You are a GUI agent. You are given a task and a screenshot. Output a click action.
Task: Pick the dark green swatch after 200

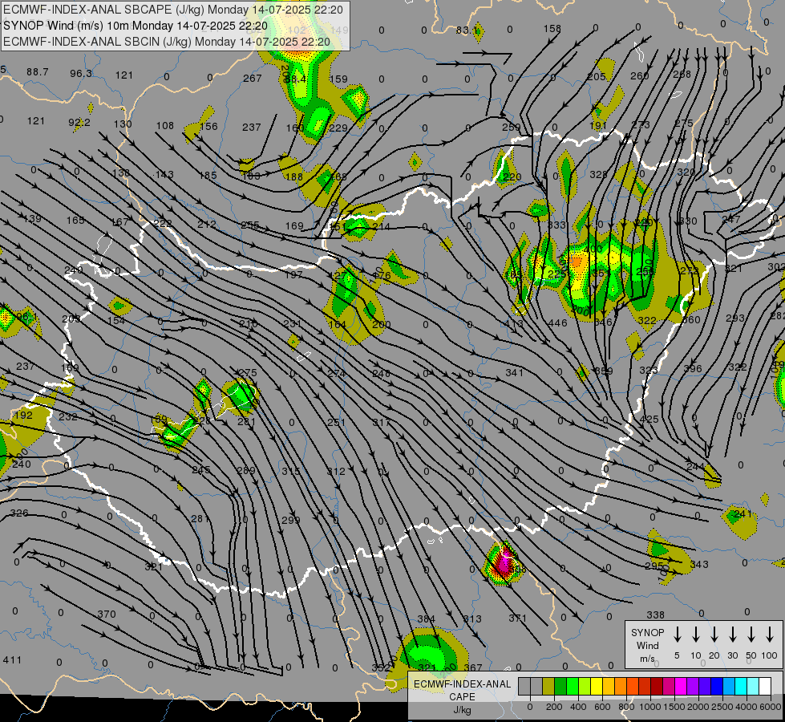560,686
